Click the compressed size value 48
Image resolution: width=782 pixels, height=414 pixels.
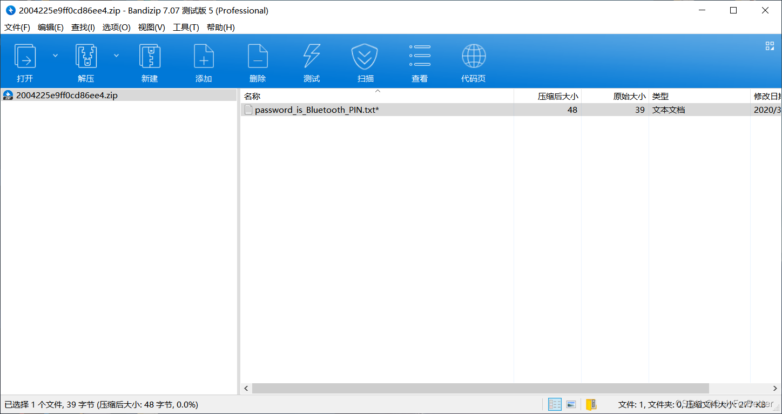coord(572,110)
